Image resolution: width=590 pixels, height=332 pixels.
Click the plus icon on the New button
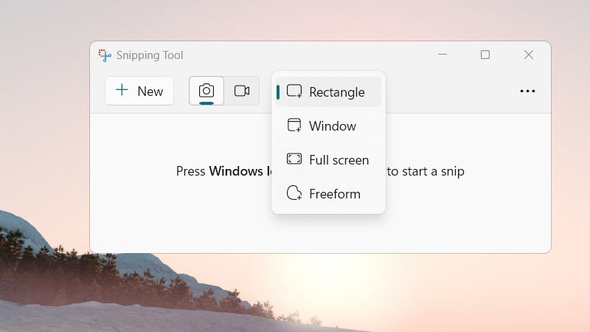122,91
